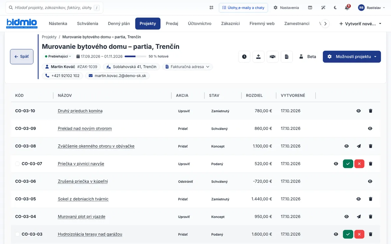Delete change order CO-03-08 with trash icon

pos(370,146)
